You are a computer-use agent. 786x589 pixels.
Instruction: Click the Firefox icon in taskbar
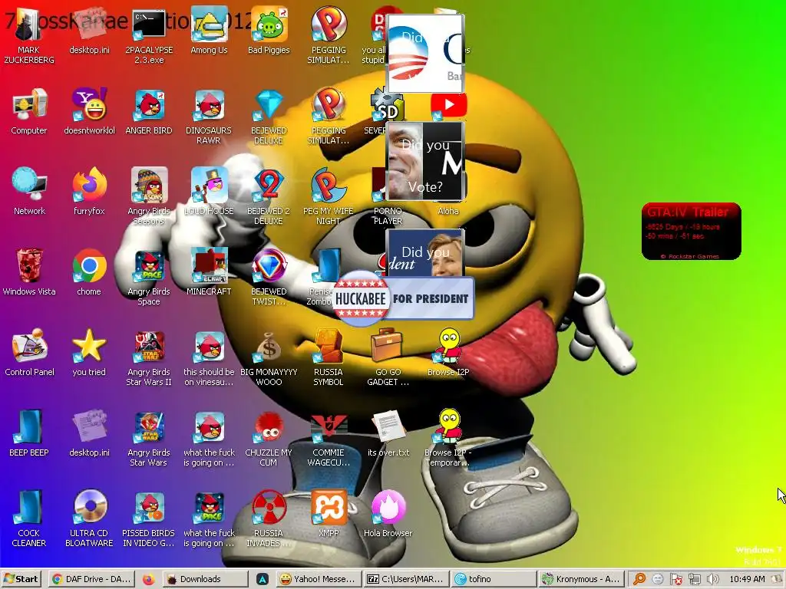pos(148,580)
